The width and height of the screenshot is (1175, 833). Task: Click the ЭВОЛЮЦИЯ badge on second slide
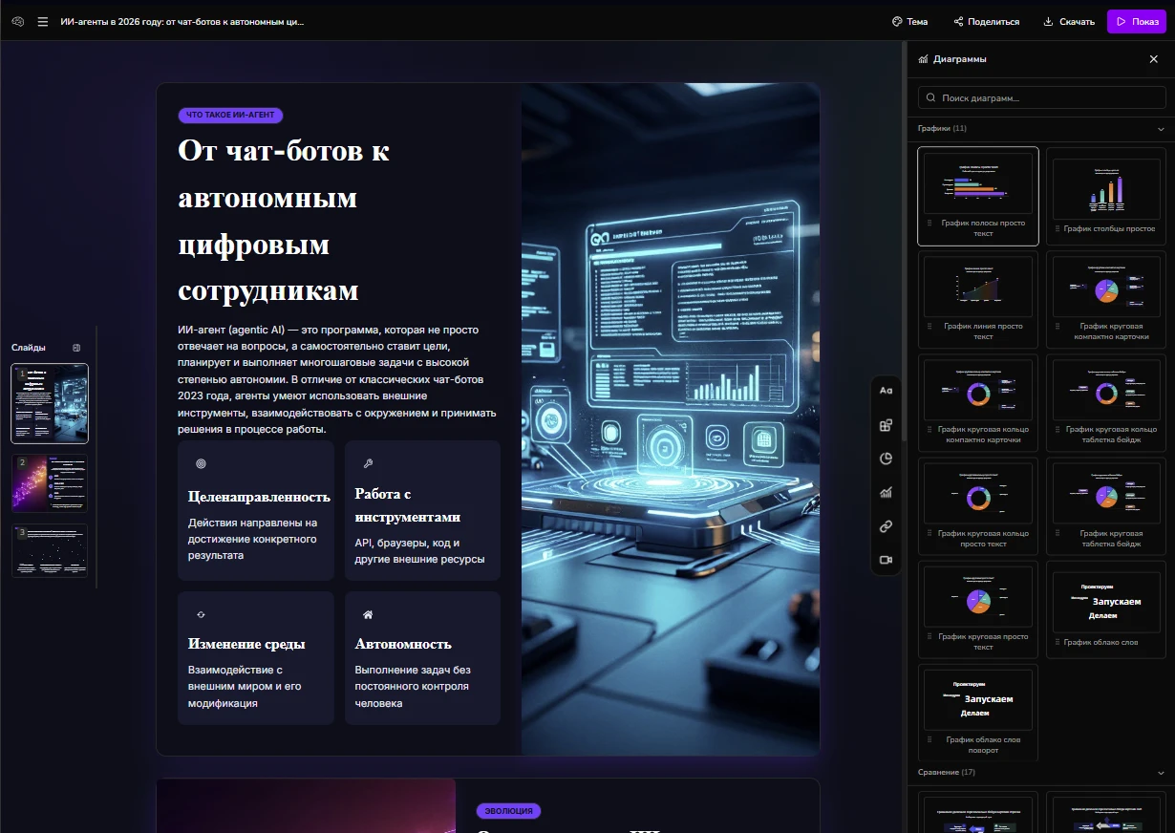508,811
